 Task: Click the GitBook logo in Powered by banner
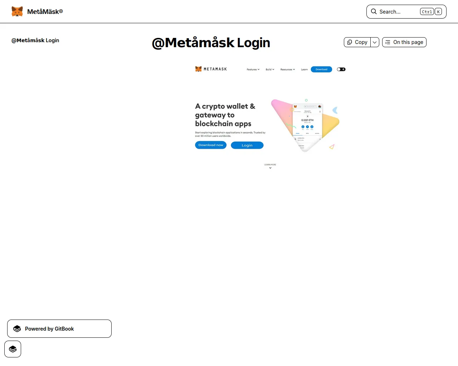click(17, 329)
